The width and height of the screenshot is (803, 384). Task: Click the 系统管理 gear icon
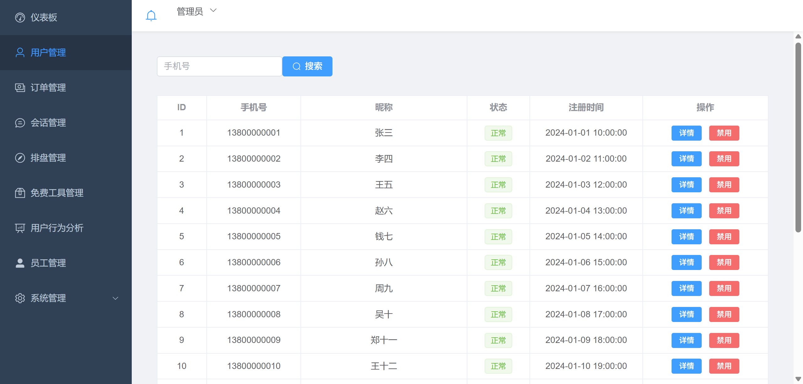point(20,298)
